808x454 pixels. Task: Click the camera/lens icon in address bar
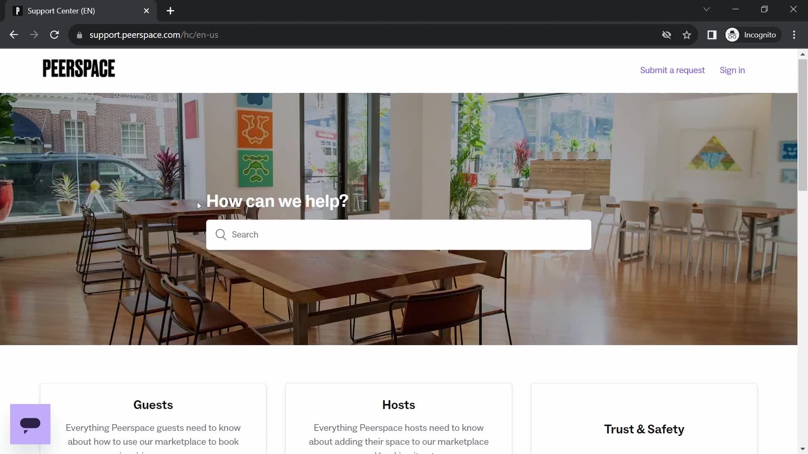point(667,35)
